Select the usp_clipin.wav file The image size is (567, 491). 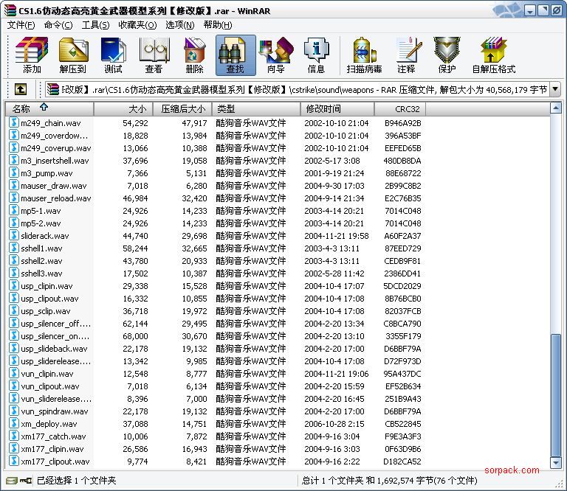click(x=47, y=286)
